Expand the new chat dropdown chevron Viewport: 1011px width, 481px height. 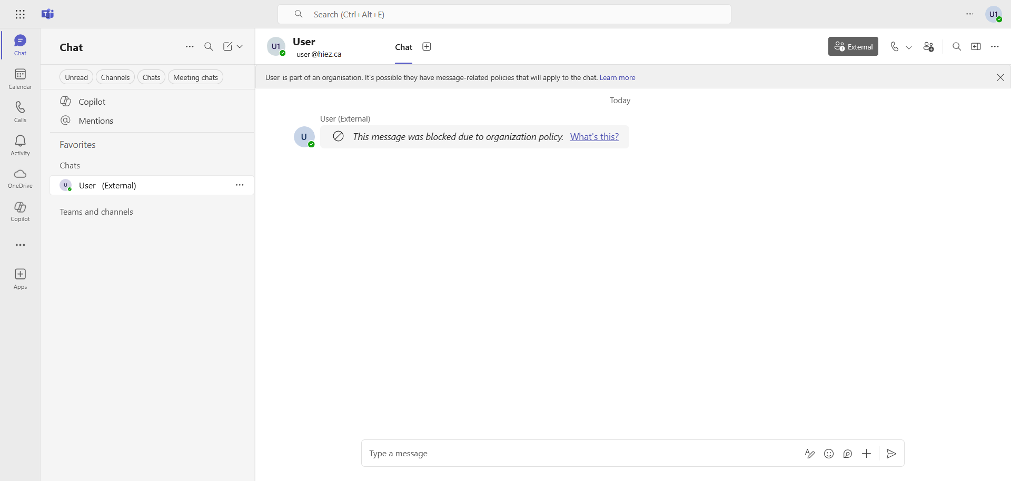240,47
